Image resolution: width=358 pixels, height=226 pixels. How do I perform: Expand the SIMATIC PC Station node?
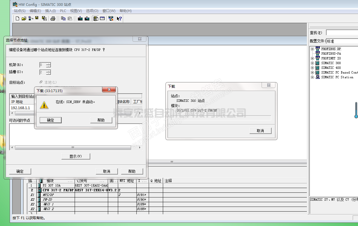312,77
